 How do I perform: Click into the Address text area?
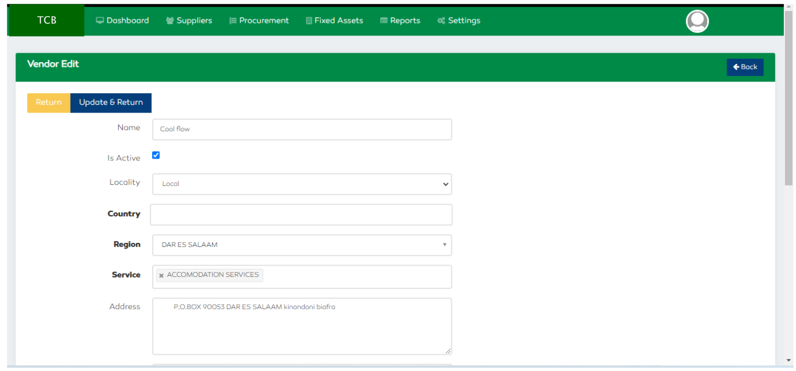point(302,327)
